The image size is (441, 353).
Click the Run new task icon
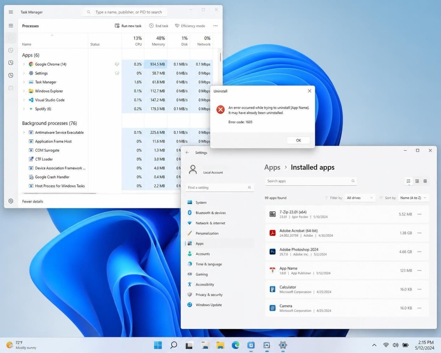[117, 26]
